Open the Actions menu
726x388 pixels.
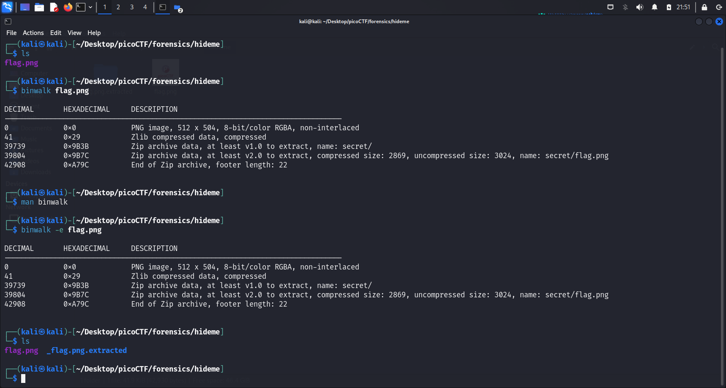[33, 33]
